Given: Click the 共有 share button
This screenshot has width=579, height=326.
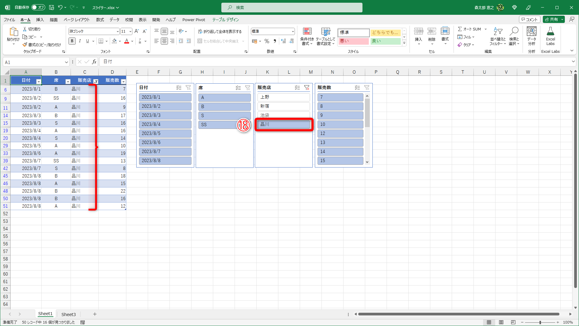Looking at the screenshot, I should tap(552, 19).
